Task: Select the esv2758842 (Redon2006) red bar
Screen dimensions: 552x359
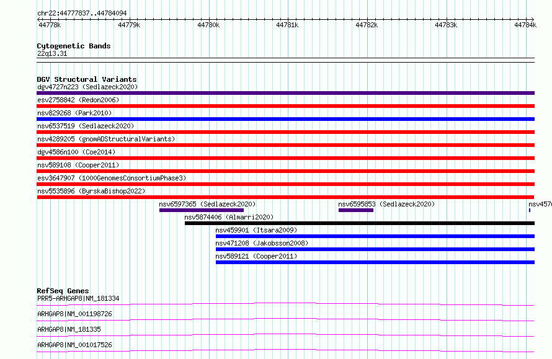Action: [285, 106]
